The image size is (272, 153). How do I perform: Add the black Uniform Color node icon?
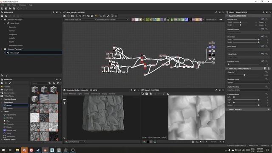click(x=190, y=20)
